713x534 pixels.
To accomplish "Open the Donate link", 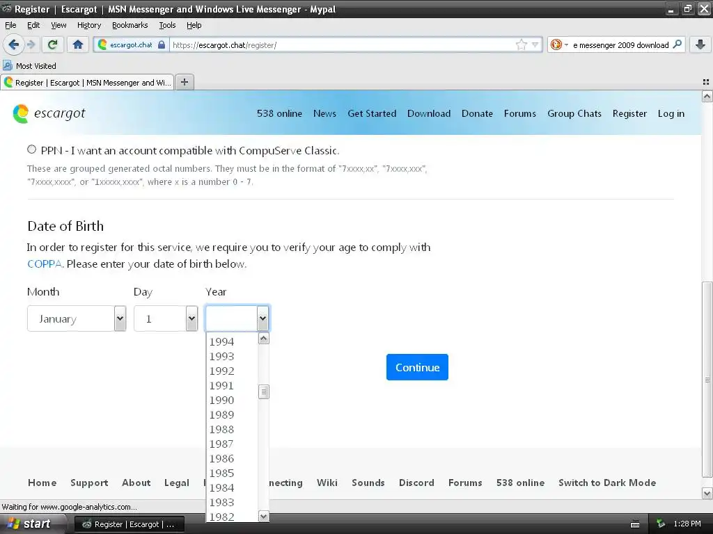I will [x=477, y=113].
